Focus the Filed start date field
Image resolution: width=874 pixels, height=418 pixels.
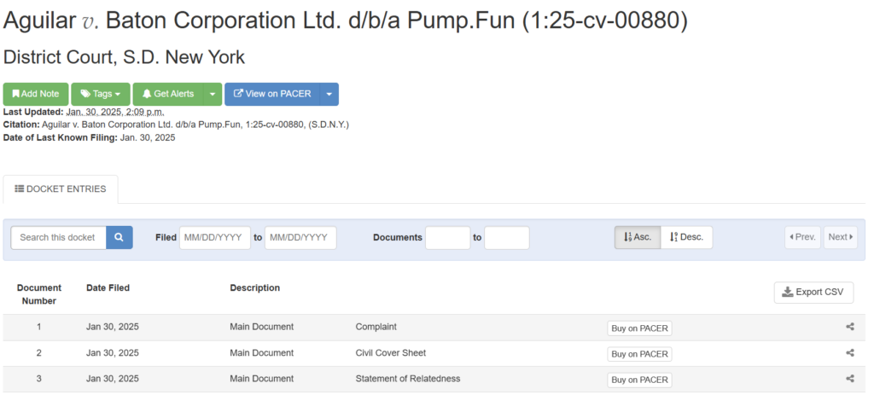(215, 237)
